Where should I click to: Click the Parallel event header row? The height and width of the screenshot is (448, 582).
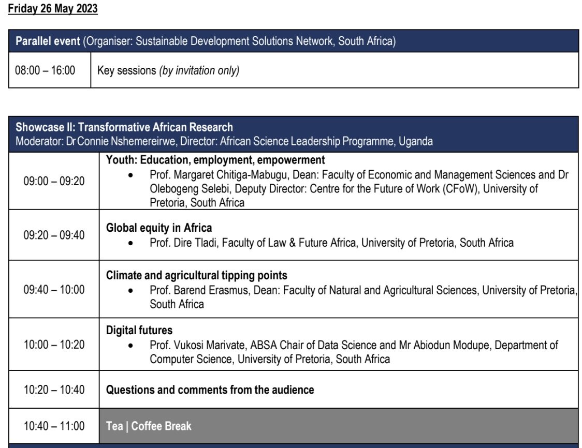206,41
